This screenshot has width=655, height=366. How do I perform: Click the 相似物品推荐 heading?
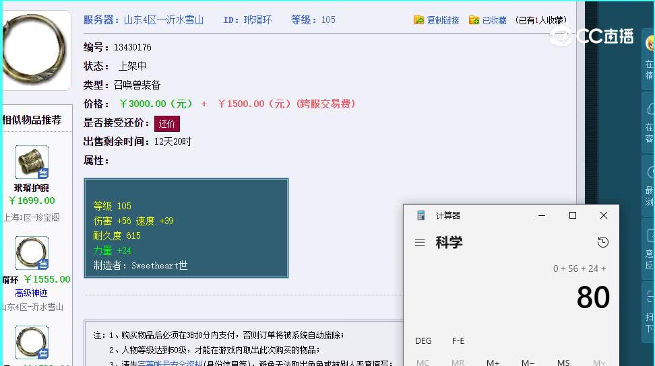pyautogui.click(x=32, y=120)
